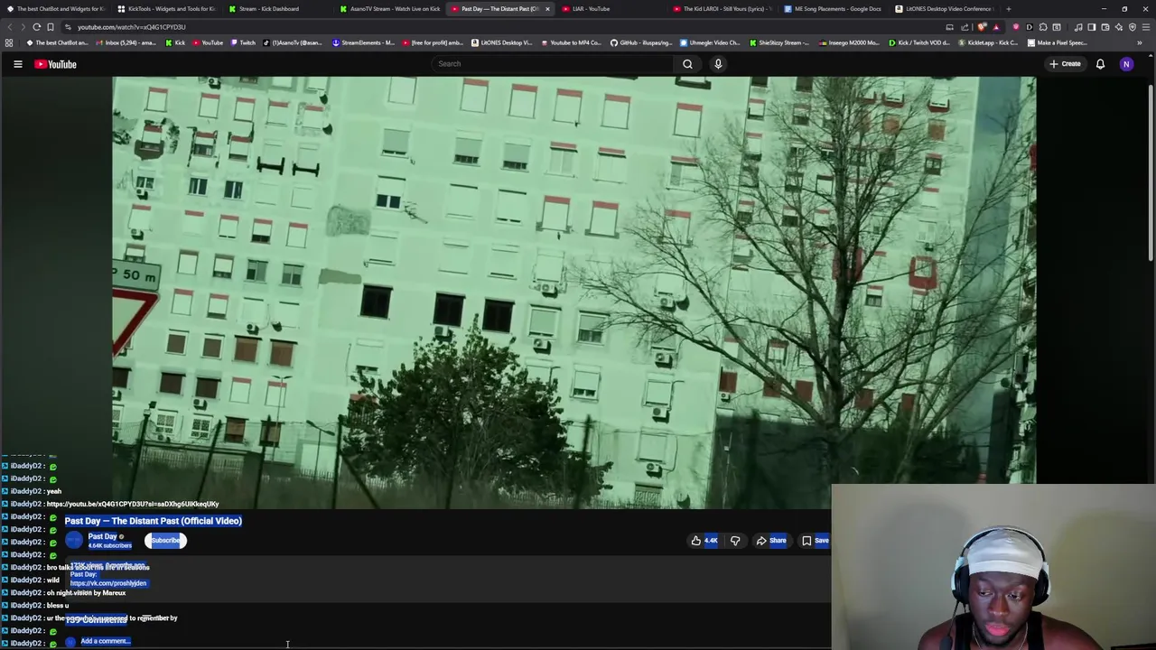
Task: Bookmark this page icon
Action: (51, 27)
